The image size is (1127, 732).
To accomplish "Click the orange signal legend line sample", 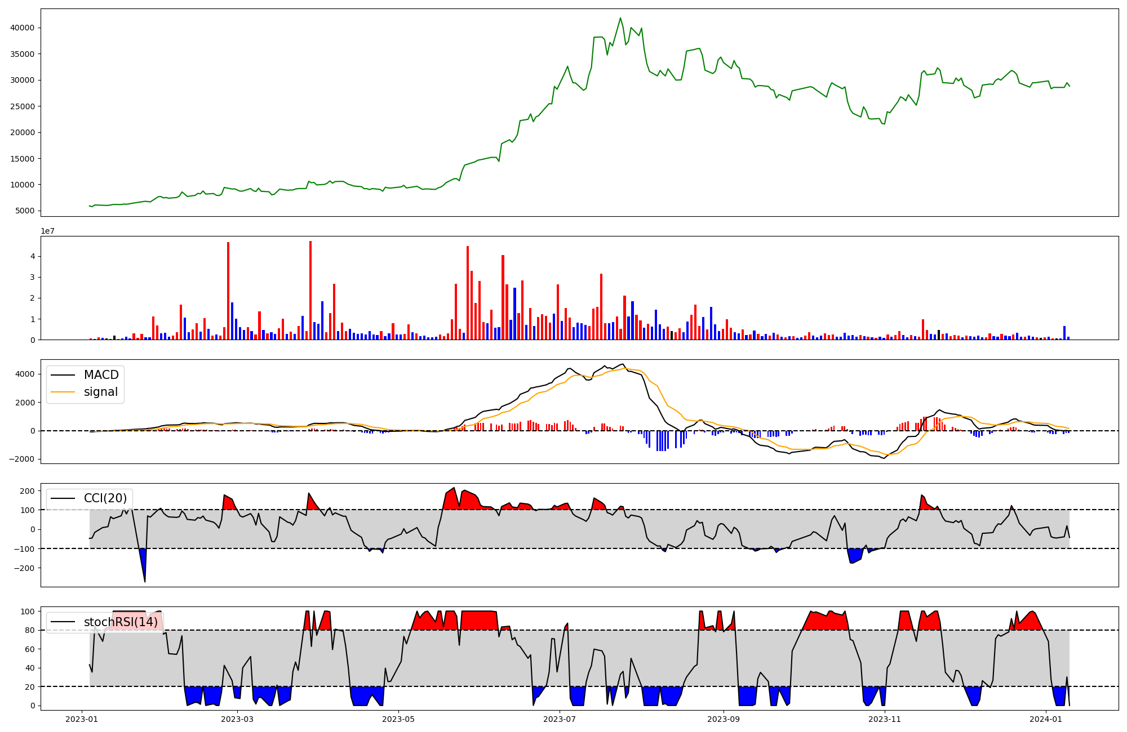I will (63, 392).
